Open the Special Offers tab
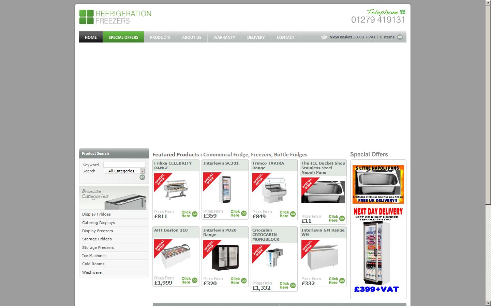 click(123, 37)
